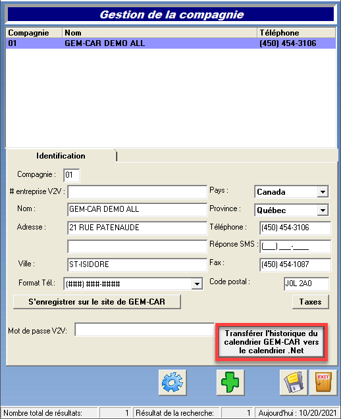Viewport: 341px width, 419px height.
Task: Save changes using the floppy disk icon
Action: 294,382
